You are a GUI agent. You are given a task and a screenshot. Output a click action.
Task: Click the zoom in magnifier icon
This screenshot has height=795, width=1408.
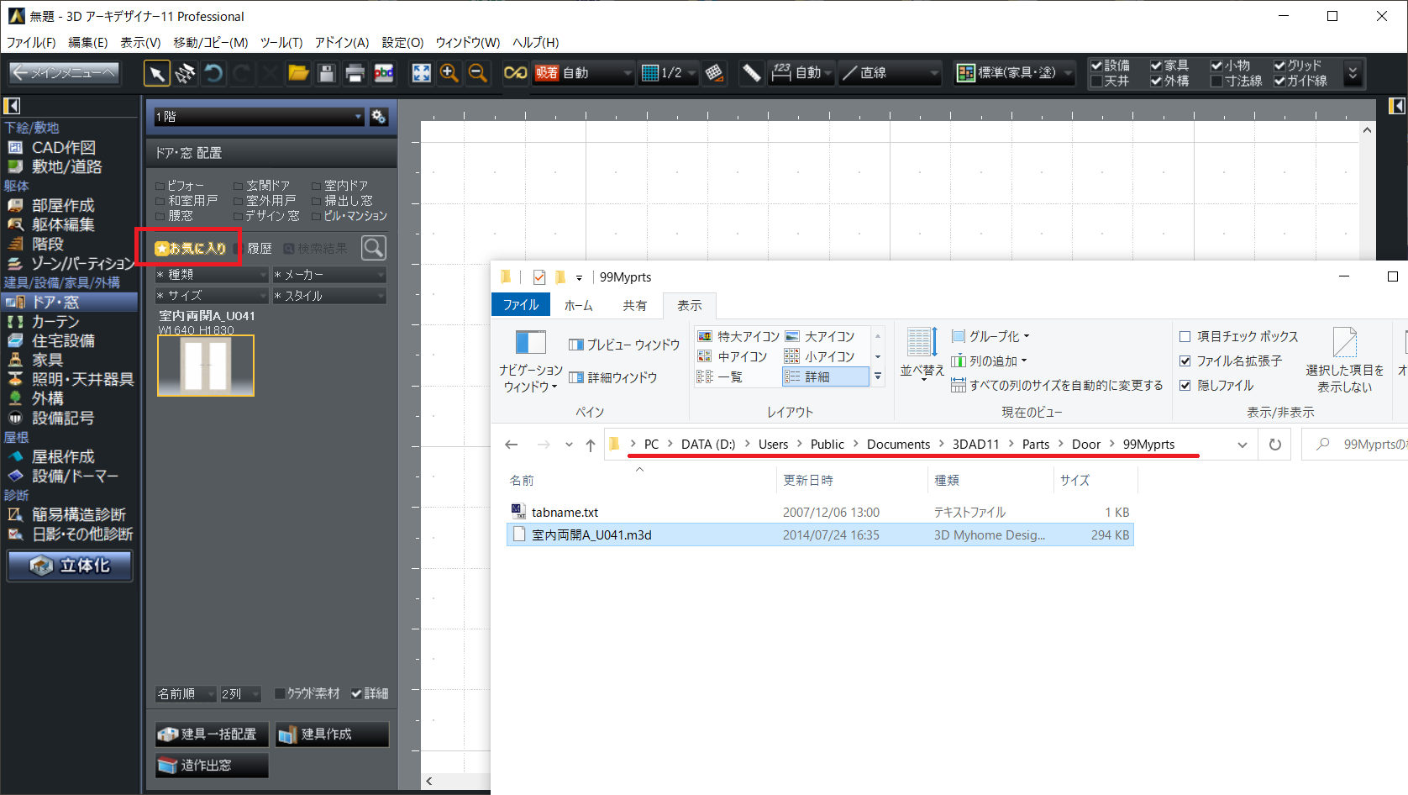449,74
